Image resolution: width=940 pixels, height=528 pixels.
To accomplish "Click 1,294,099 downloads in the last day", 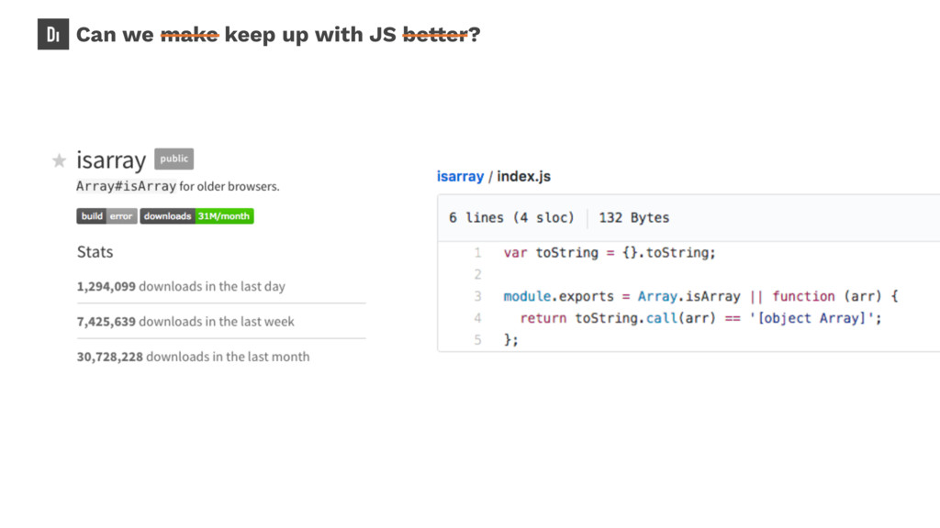I will 181,286.
